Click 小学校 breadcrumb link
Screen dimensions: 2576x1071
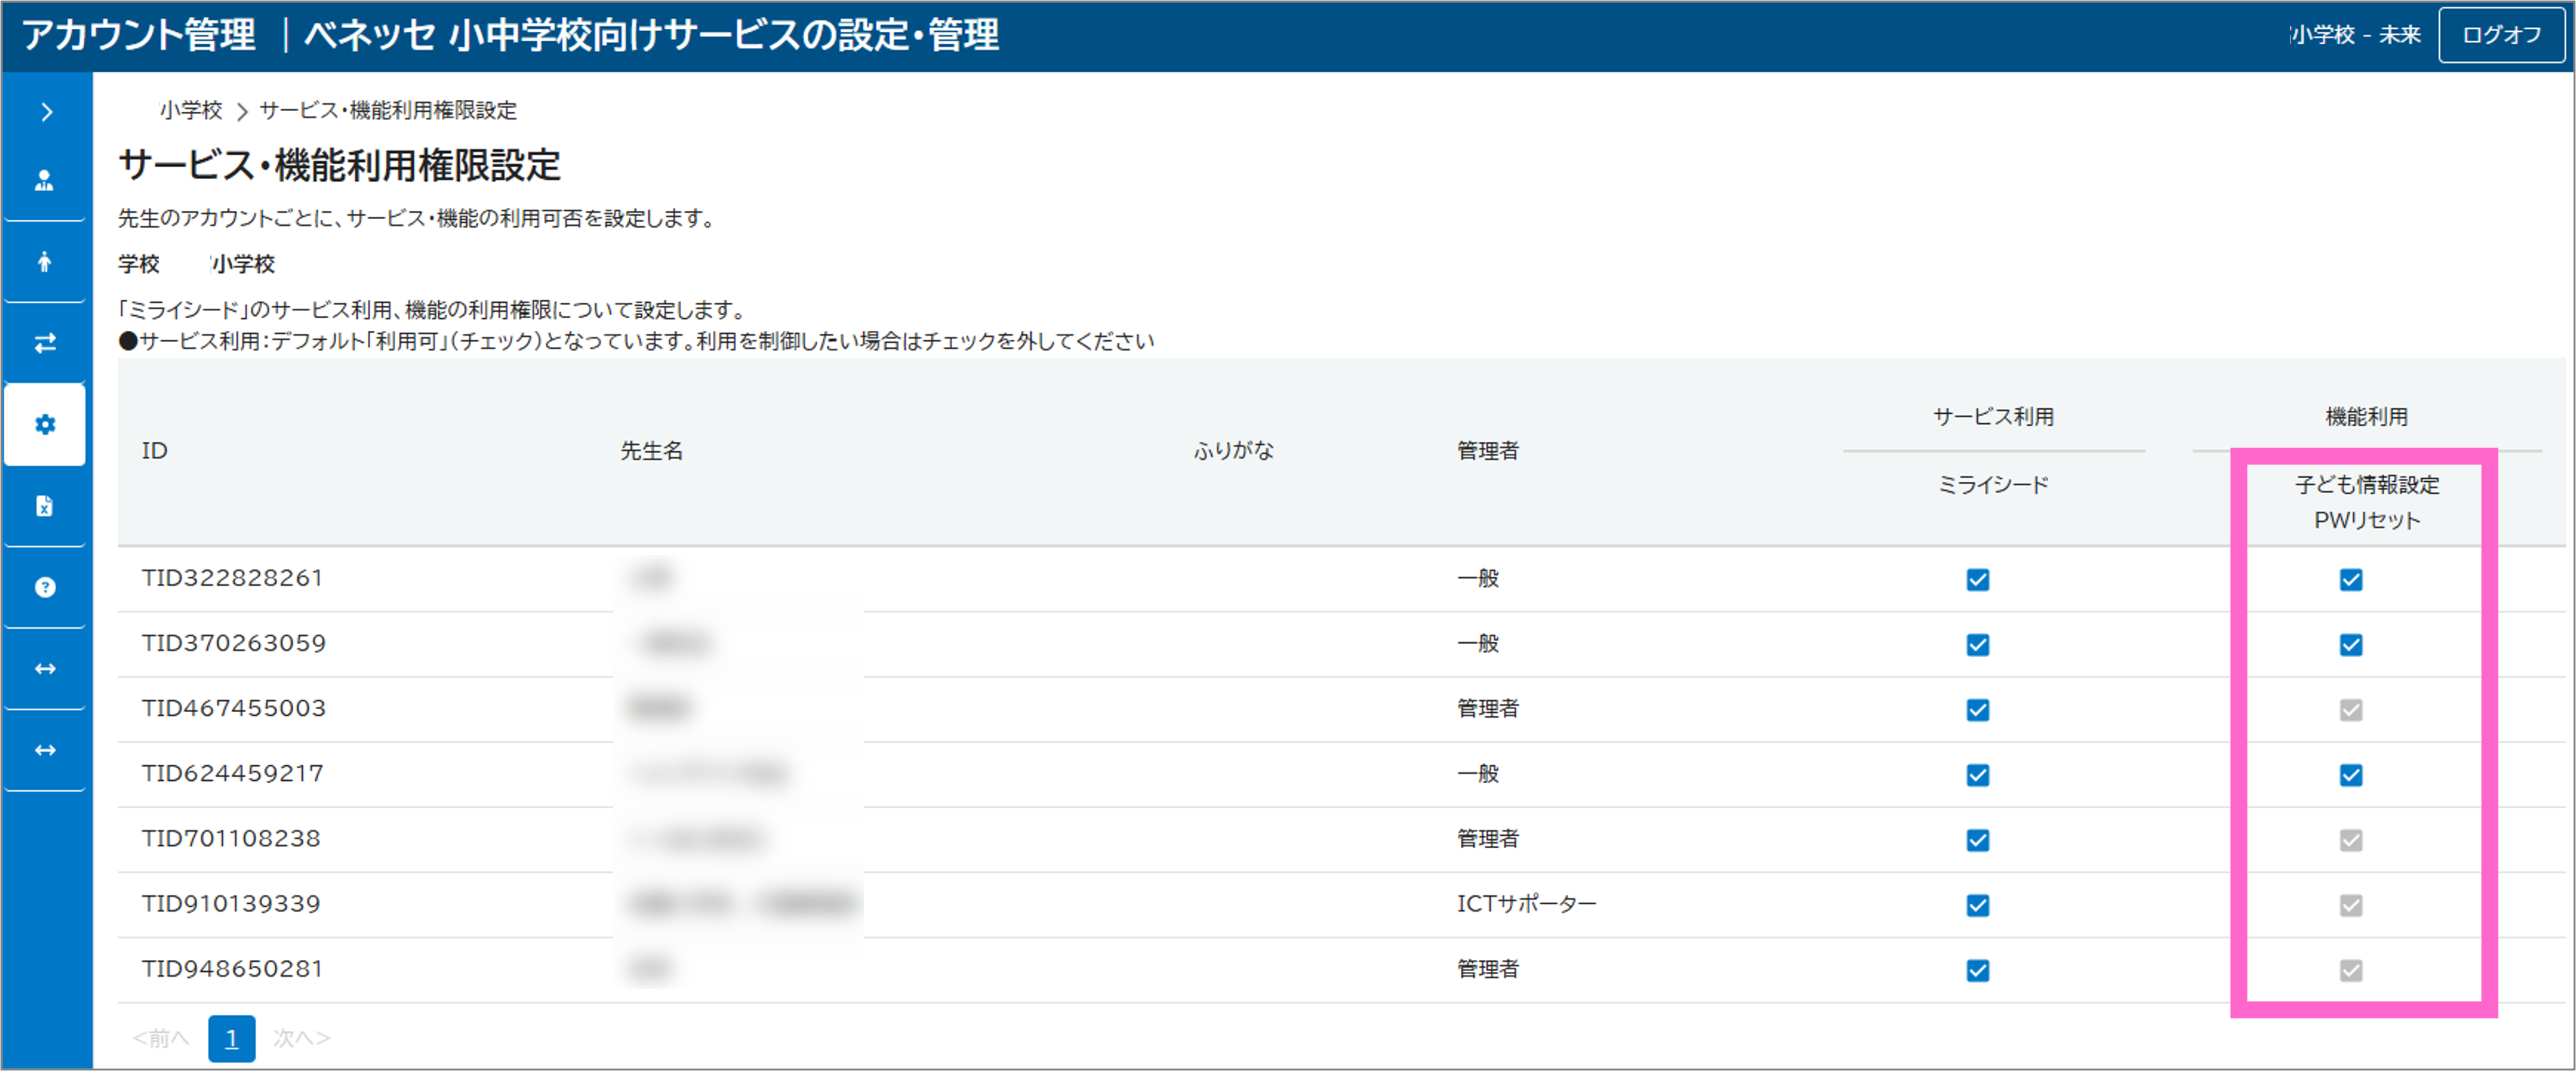pos(191,110)
